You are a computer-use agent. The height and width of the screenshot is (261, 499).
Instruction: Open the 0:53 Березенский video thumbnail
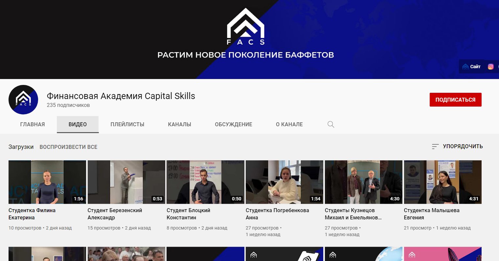126,182
